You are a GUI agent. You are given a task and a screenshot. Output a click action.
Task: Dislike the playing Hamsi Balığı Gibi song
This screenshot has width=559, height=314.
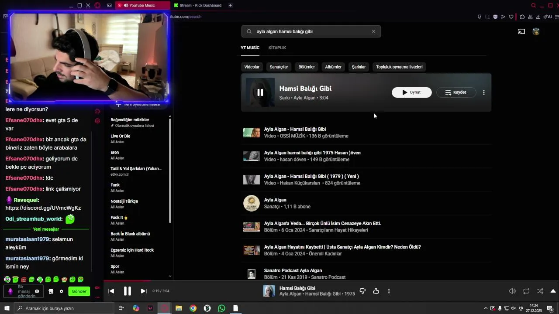click(x=362, y=291)
